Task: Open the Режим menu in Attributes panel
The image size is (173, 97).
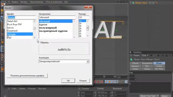Action: tap(136, 55)
